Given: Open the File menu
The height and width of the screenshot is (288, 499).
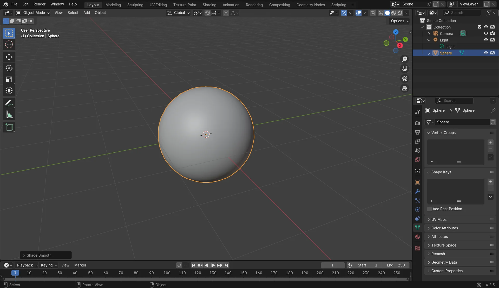Looking at the screenshot, I should point(14,4).
